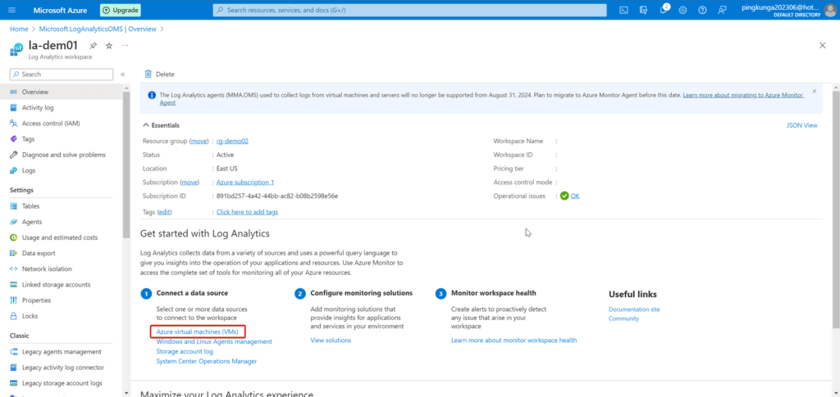Click the Access control (IAM) sidebar icon

coord(14,124)
